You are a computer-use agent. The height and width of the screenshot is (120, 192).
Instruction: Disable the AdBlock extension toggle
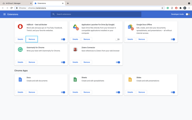[x=63, y=39]
